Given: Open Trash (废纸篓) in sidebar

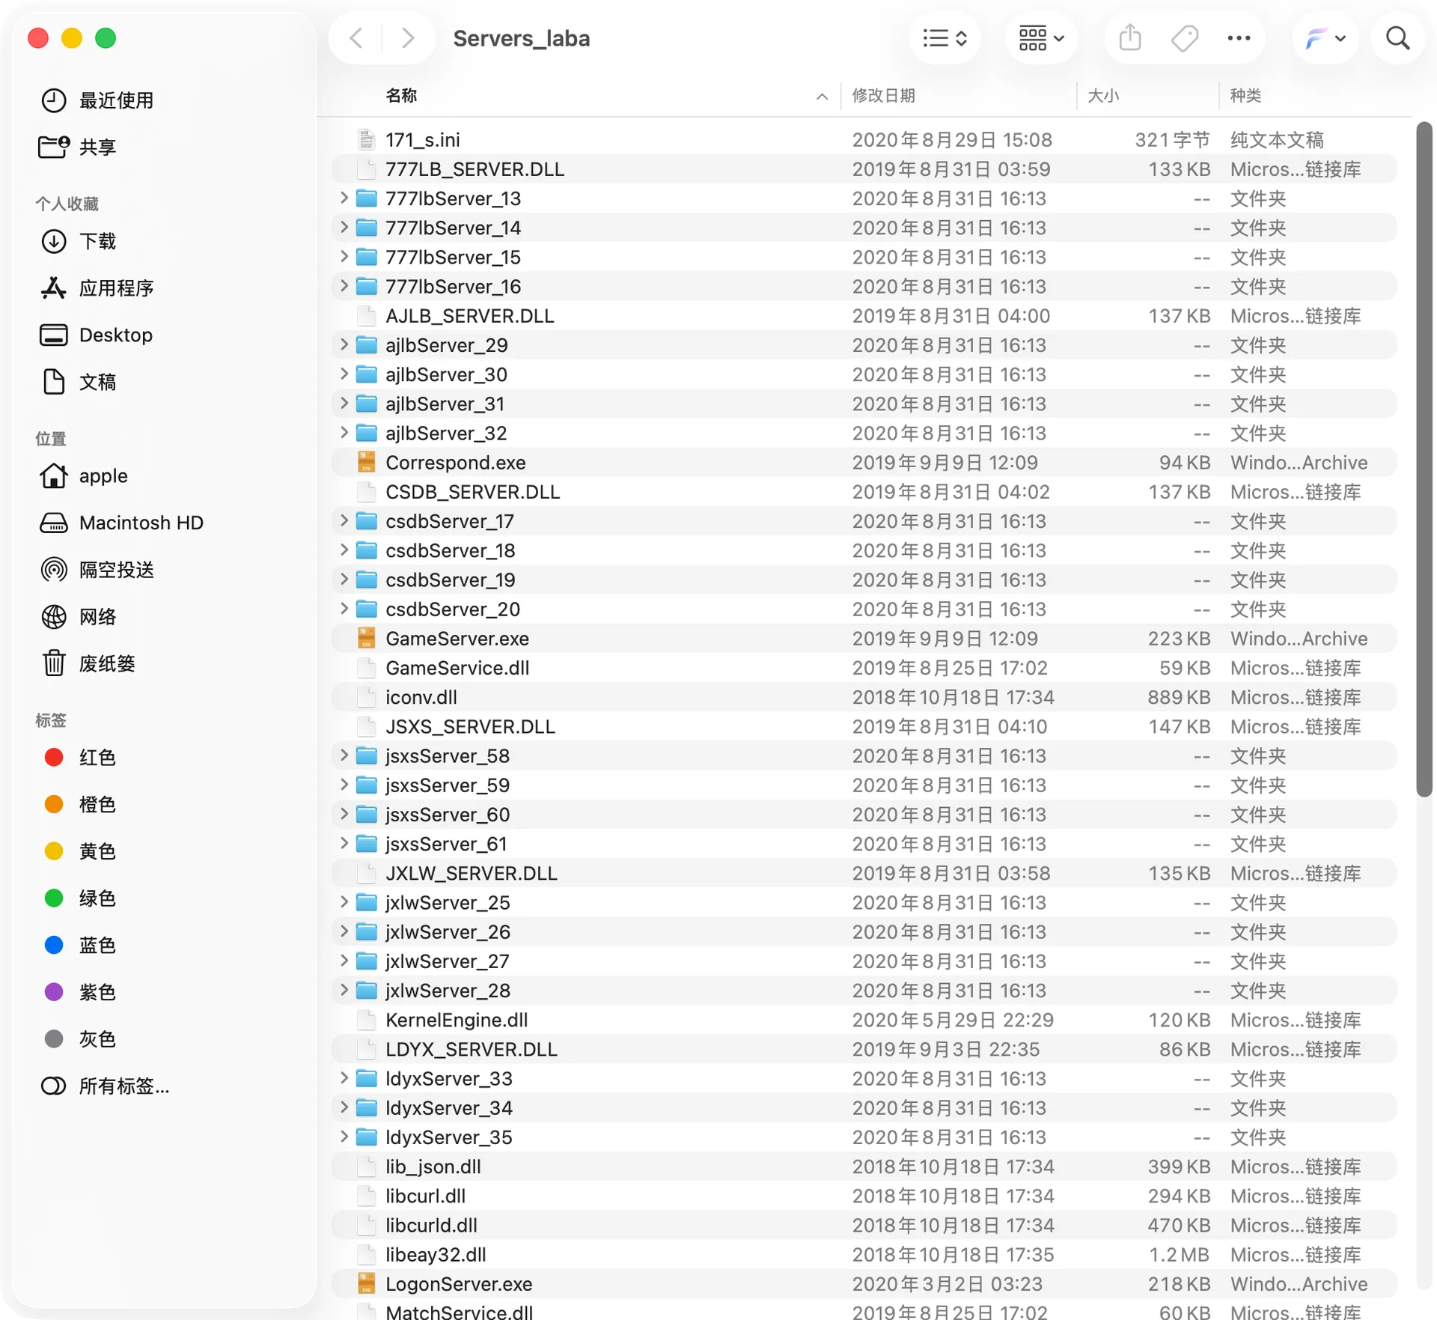Looking at the screenshot, I should (88, 664).
